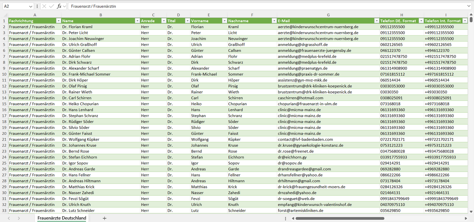Select the Frauenärzte Deutschland sheet tab

point(62,218)
